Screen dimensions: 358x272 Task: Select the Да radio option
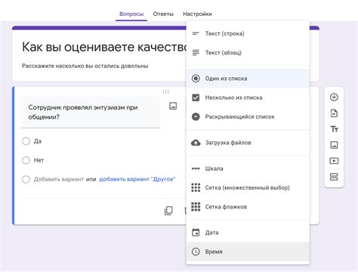point(26,141)
